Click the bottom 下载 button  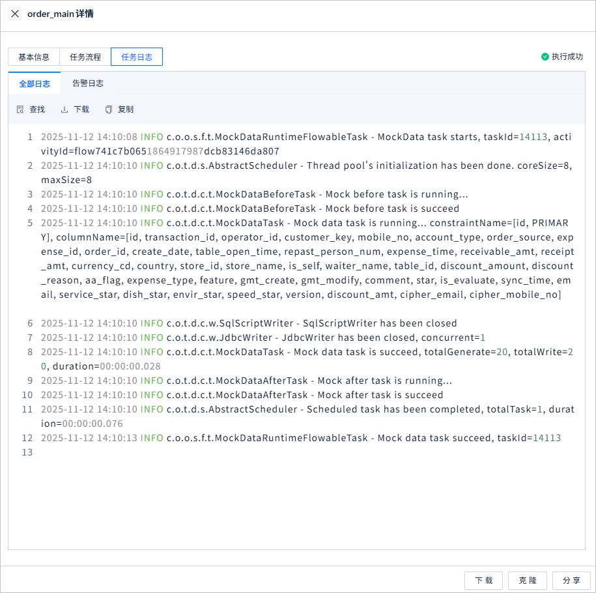pyautogui.click(x=483, y=580)
